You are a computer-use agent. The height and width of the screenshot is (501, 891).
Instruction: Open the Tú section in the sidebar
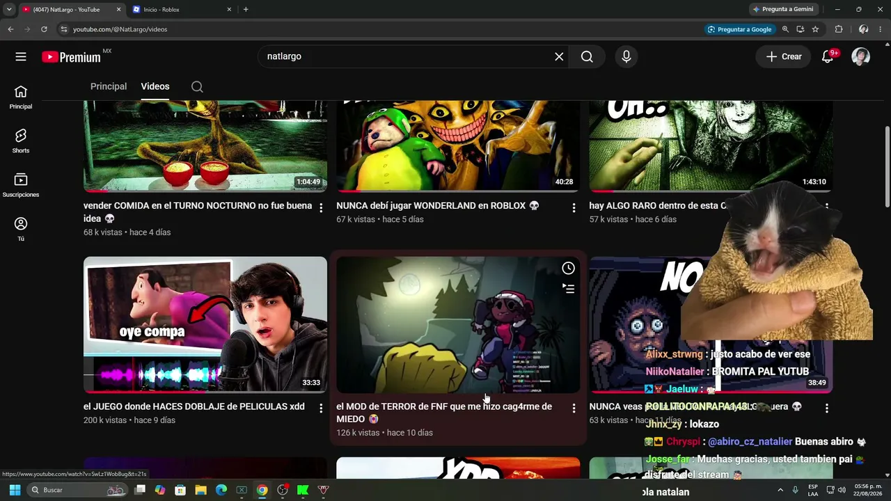[x=21, y=229]
